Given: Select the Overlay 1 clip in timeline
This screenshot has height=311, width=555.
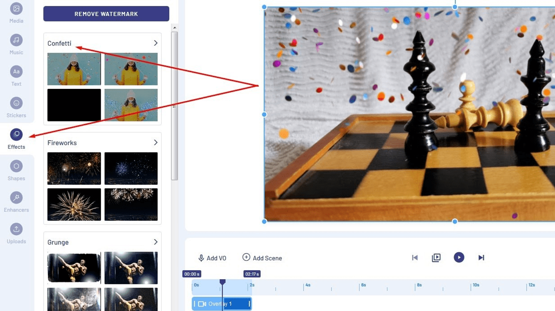Looking at the screenshot, I should 222,304.
